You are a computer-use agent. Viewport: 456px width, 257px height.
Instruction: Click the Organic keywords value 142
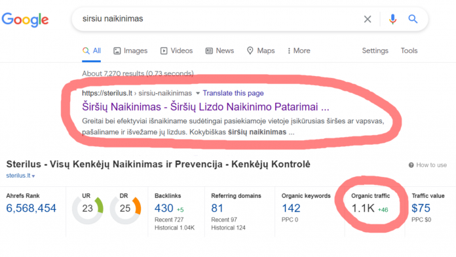291,208
